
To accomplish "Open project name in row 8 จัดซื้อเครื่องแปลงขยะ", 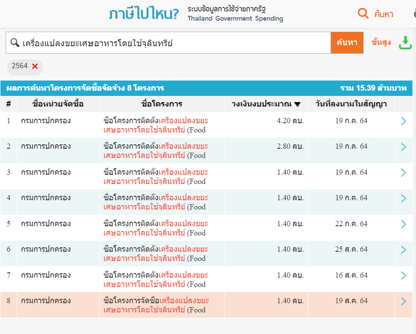I will (156, 305).
